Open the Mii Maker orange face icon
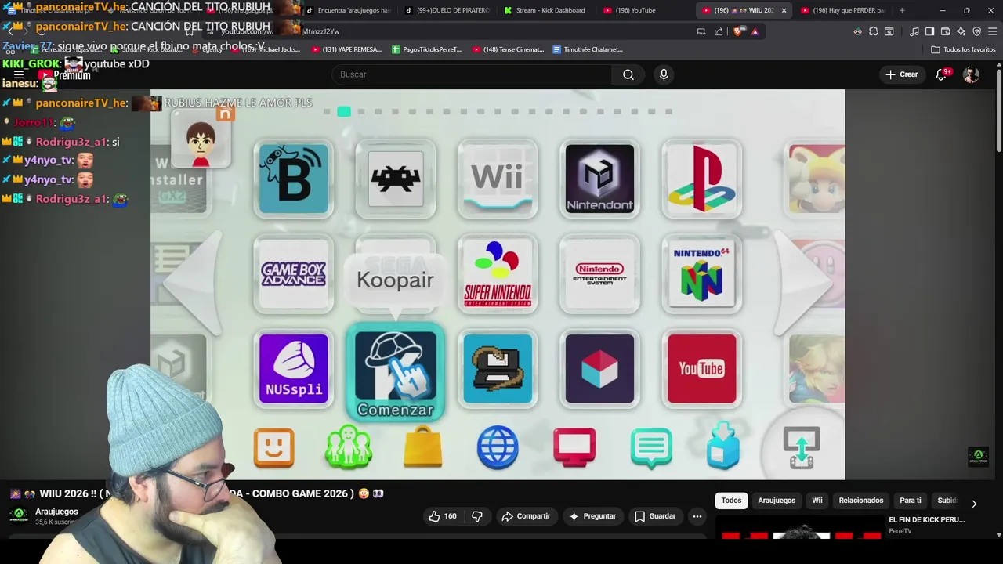This screenshot has height=564, width=1003. pyautogui.click(x=273, y=448)
